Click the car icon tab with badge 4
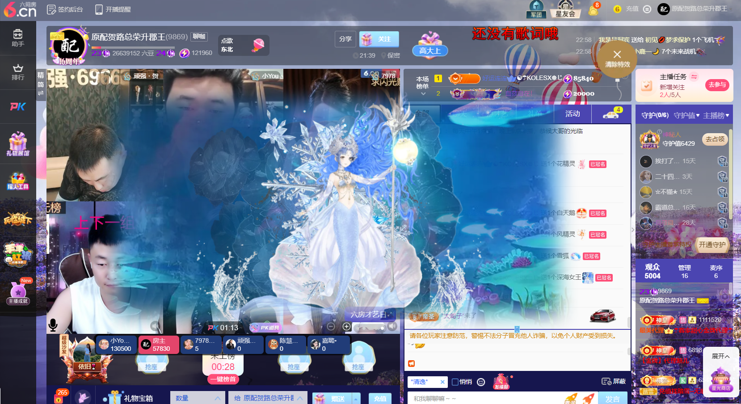 coord(611,114)
